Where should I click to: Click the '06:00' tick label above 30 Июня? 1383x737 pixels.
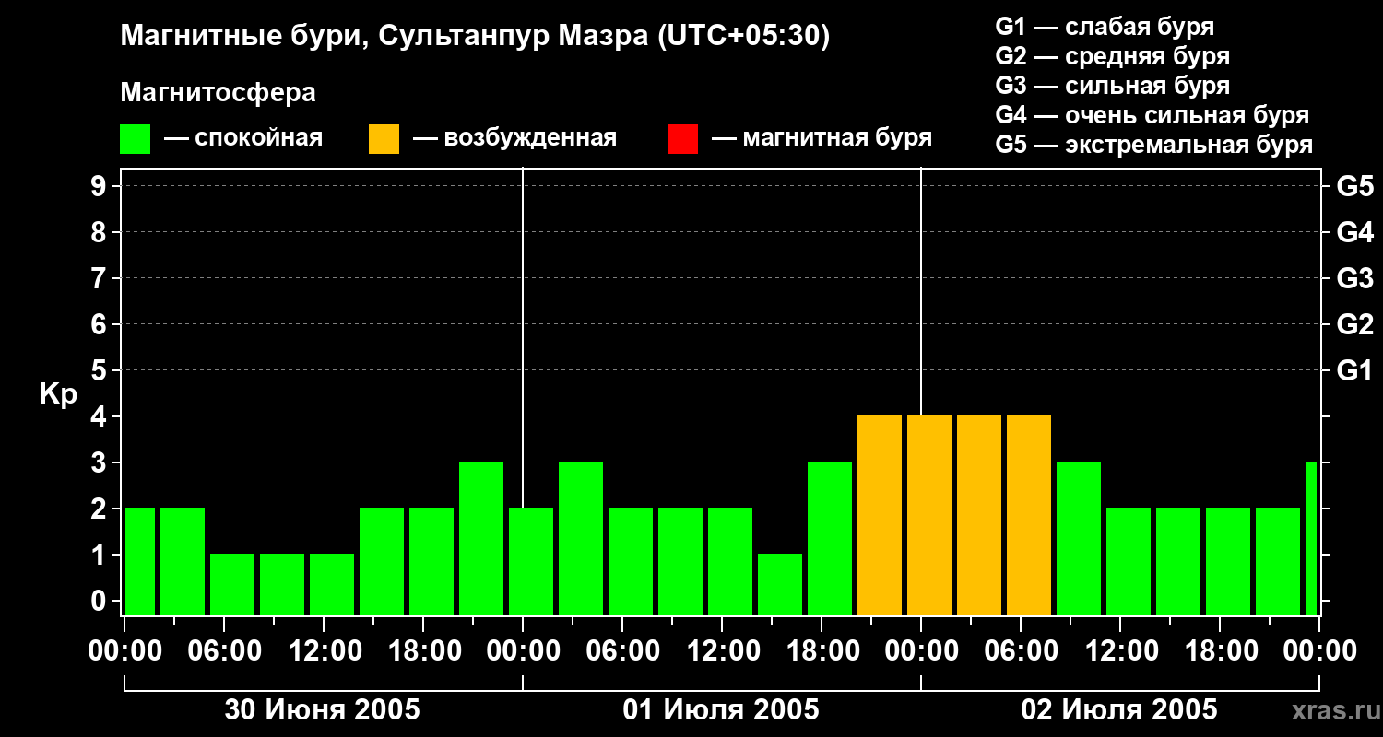click(x=224, y=651)
